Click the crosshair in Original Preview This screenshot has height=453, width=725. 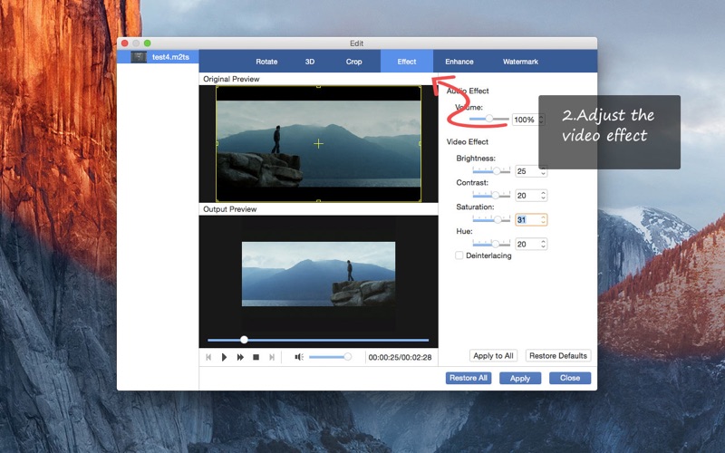tap(318, 143)
